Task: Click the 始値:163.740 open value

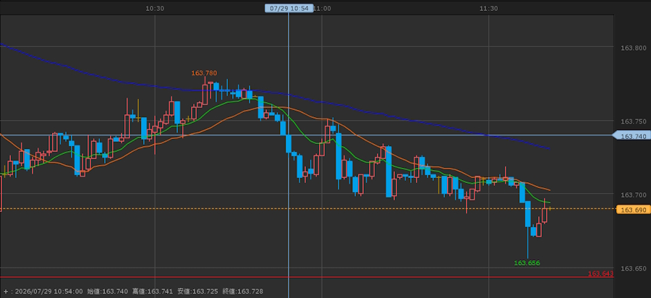Action: tap(108, 291)
